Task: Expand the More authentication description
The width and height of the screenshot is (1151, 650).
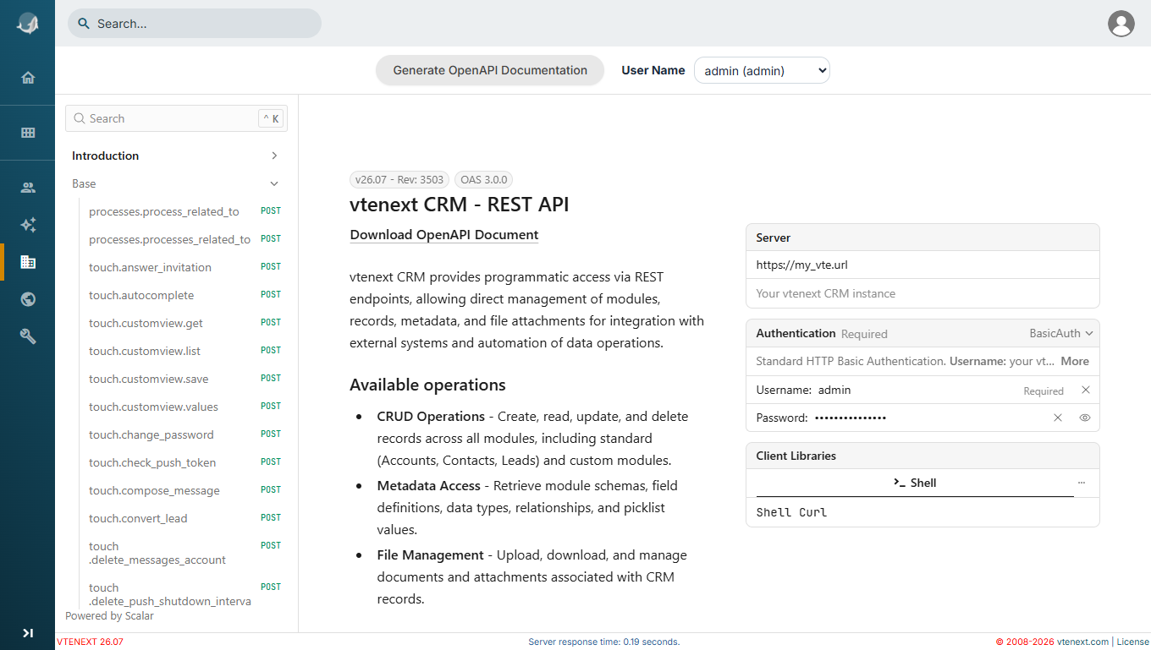Action: 1075,361
